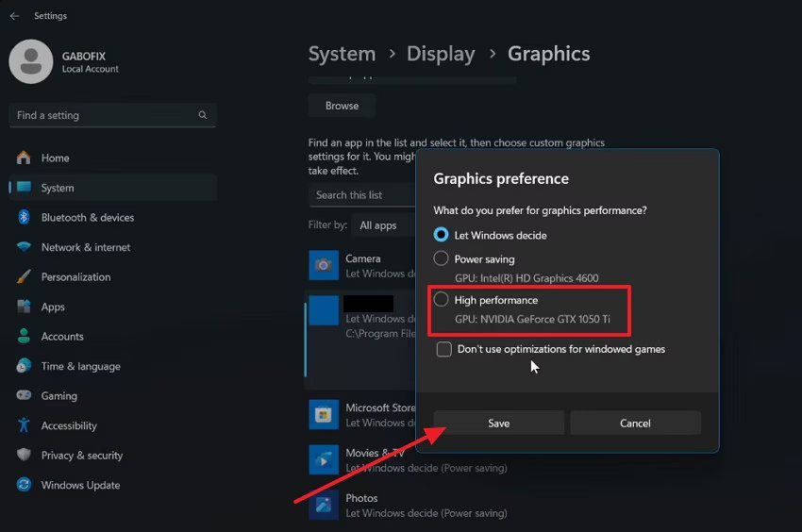The image size is (802, 532).
Task: Click the Microsoft Store app icon
Action: click(324, 414)
